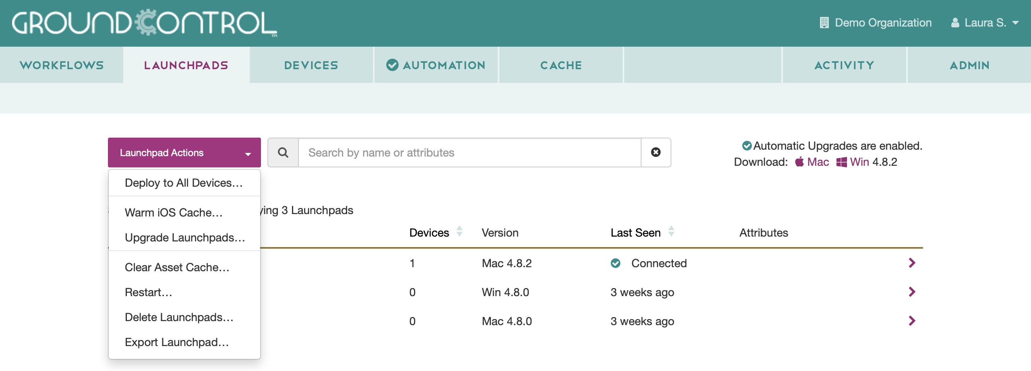Screen dimensions: 1031x371
Task: Sort by Devices column arrows
Action: pos(459,232)
